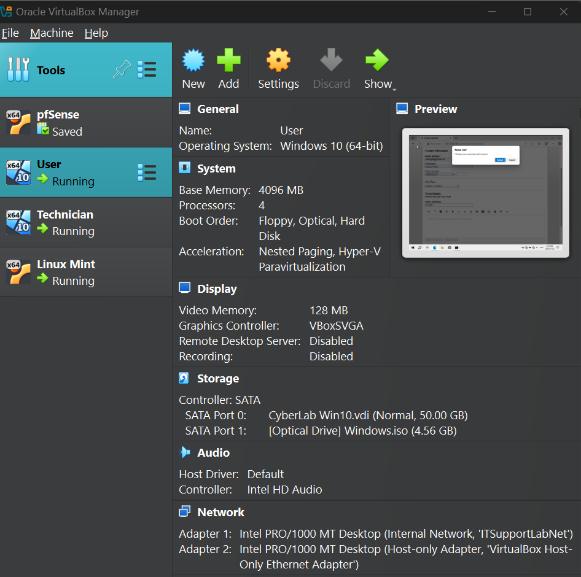Click the Display section screen icon
Screen dimensions: 581x577
tap(184, 288)
